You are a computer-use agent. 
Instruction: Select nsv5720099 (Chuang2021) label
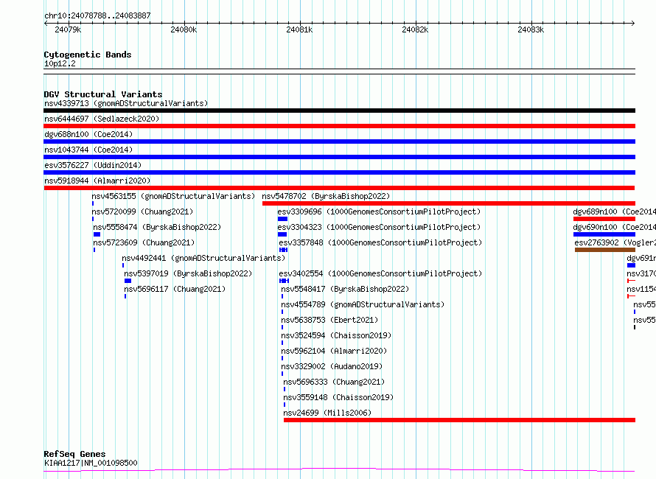pos(142,211)
